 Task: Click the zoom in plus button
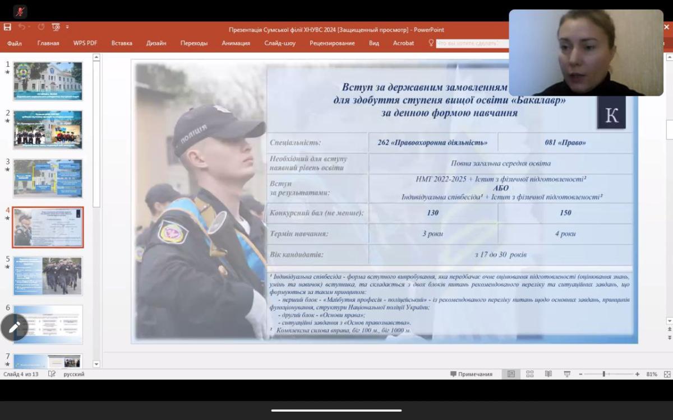coord(637,374)
